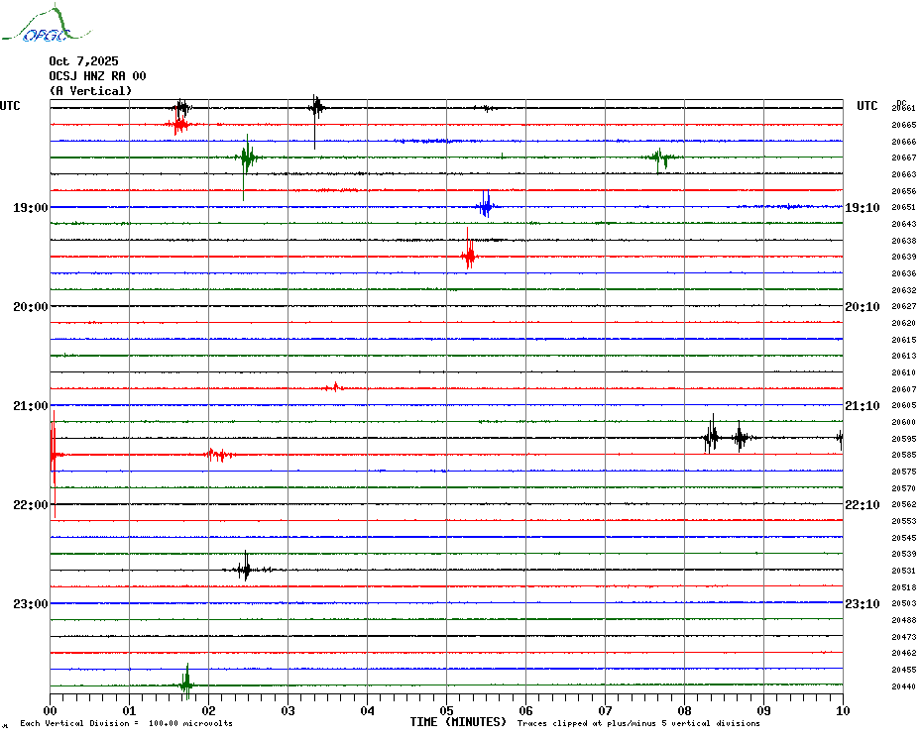The image size is (922, 737).
Task: Click DC offset value '20665'
Action: tap(904, 125)
